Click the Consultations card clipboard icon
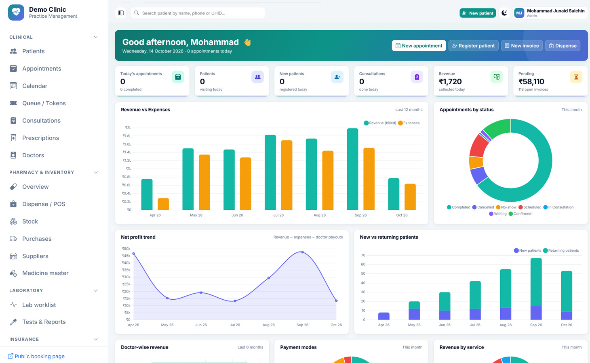 (417, 77)
